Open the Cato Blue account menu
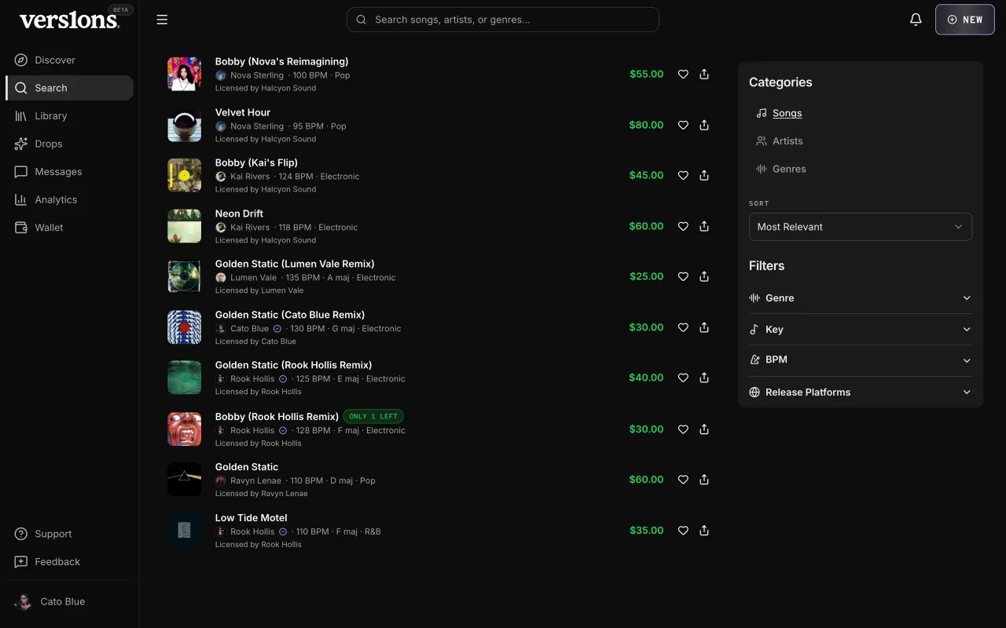Screen dimensions: 1006x628 (x=69, y=602)
